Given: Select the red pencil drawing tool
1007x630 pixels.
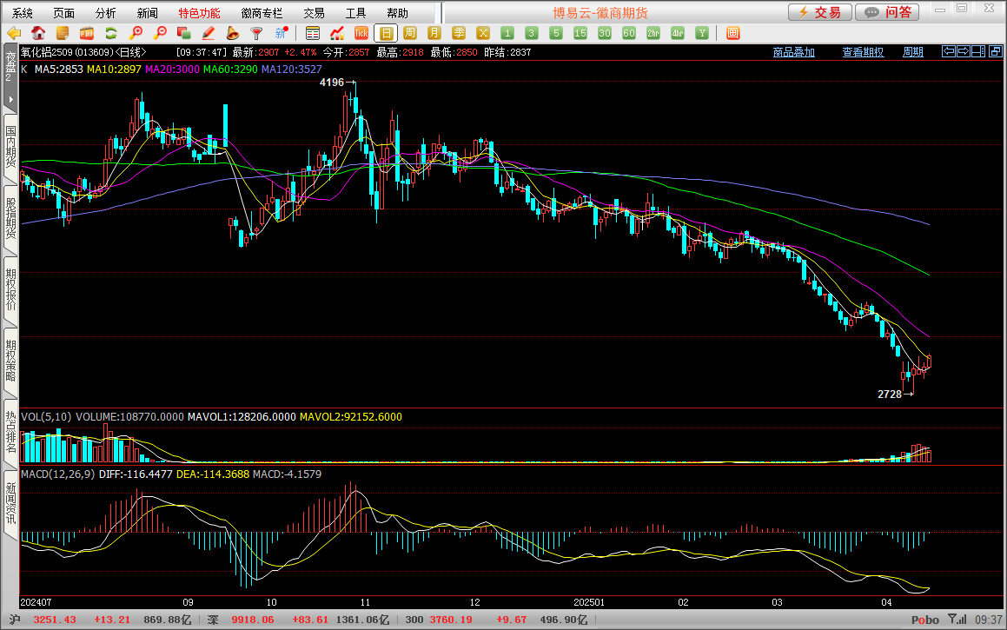Looking at the screenshot, I should click(x=209, y=33).
